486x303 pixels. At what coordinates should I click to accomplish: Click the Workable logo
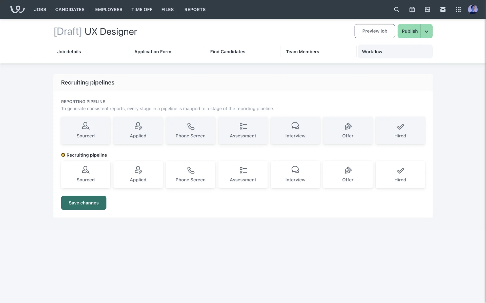tap(17, 10)
